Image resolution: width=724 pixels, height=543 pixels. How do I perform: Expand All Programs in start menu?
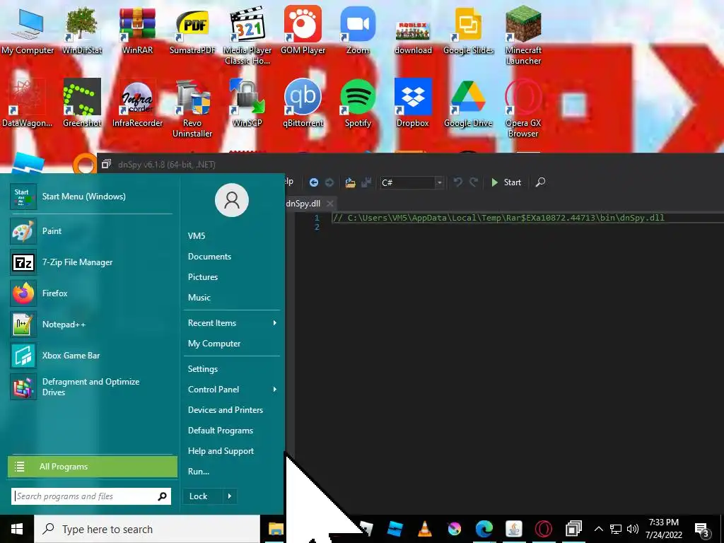pos(93,467)
